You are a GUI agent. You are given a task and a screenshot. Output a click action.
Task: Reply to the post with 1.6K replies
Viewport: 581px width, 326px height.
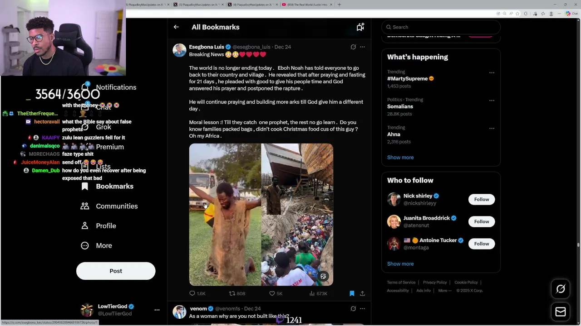(x=197, y=293)
